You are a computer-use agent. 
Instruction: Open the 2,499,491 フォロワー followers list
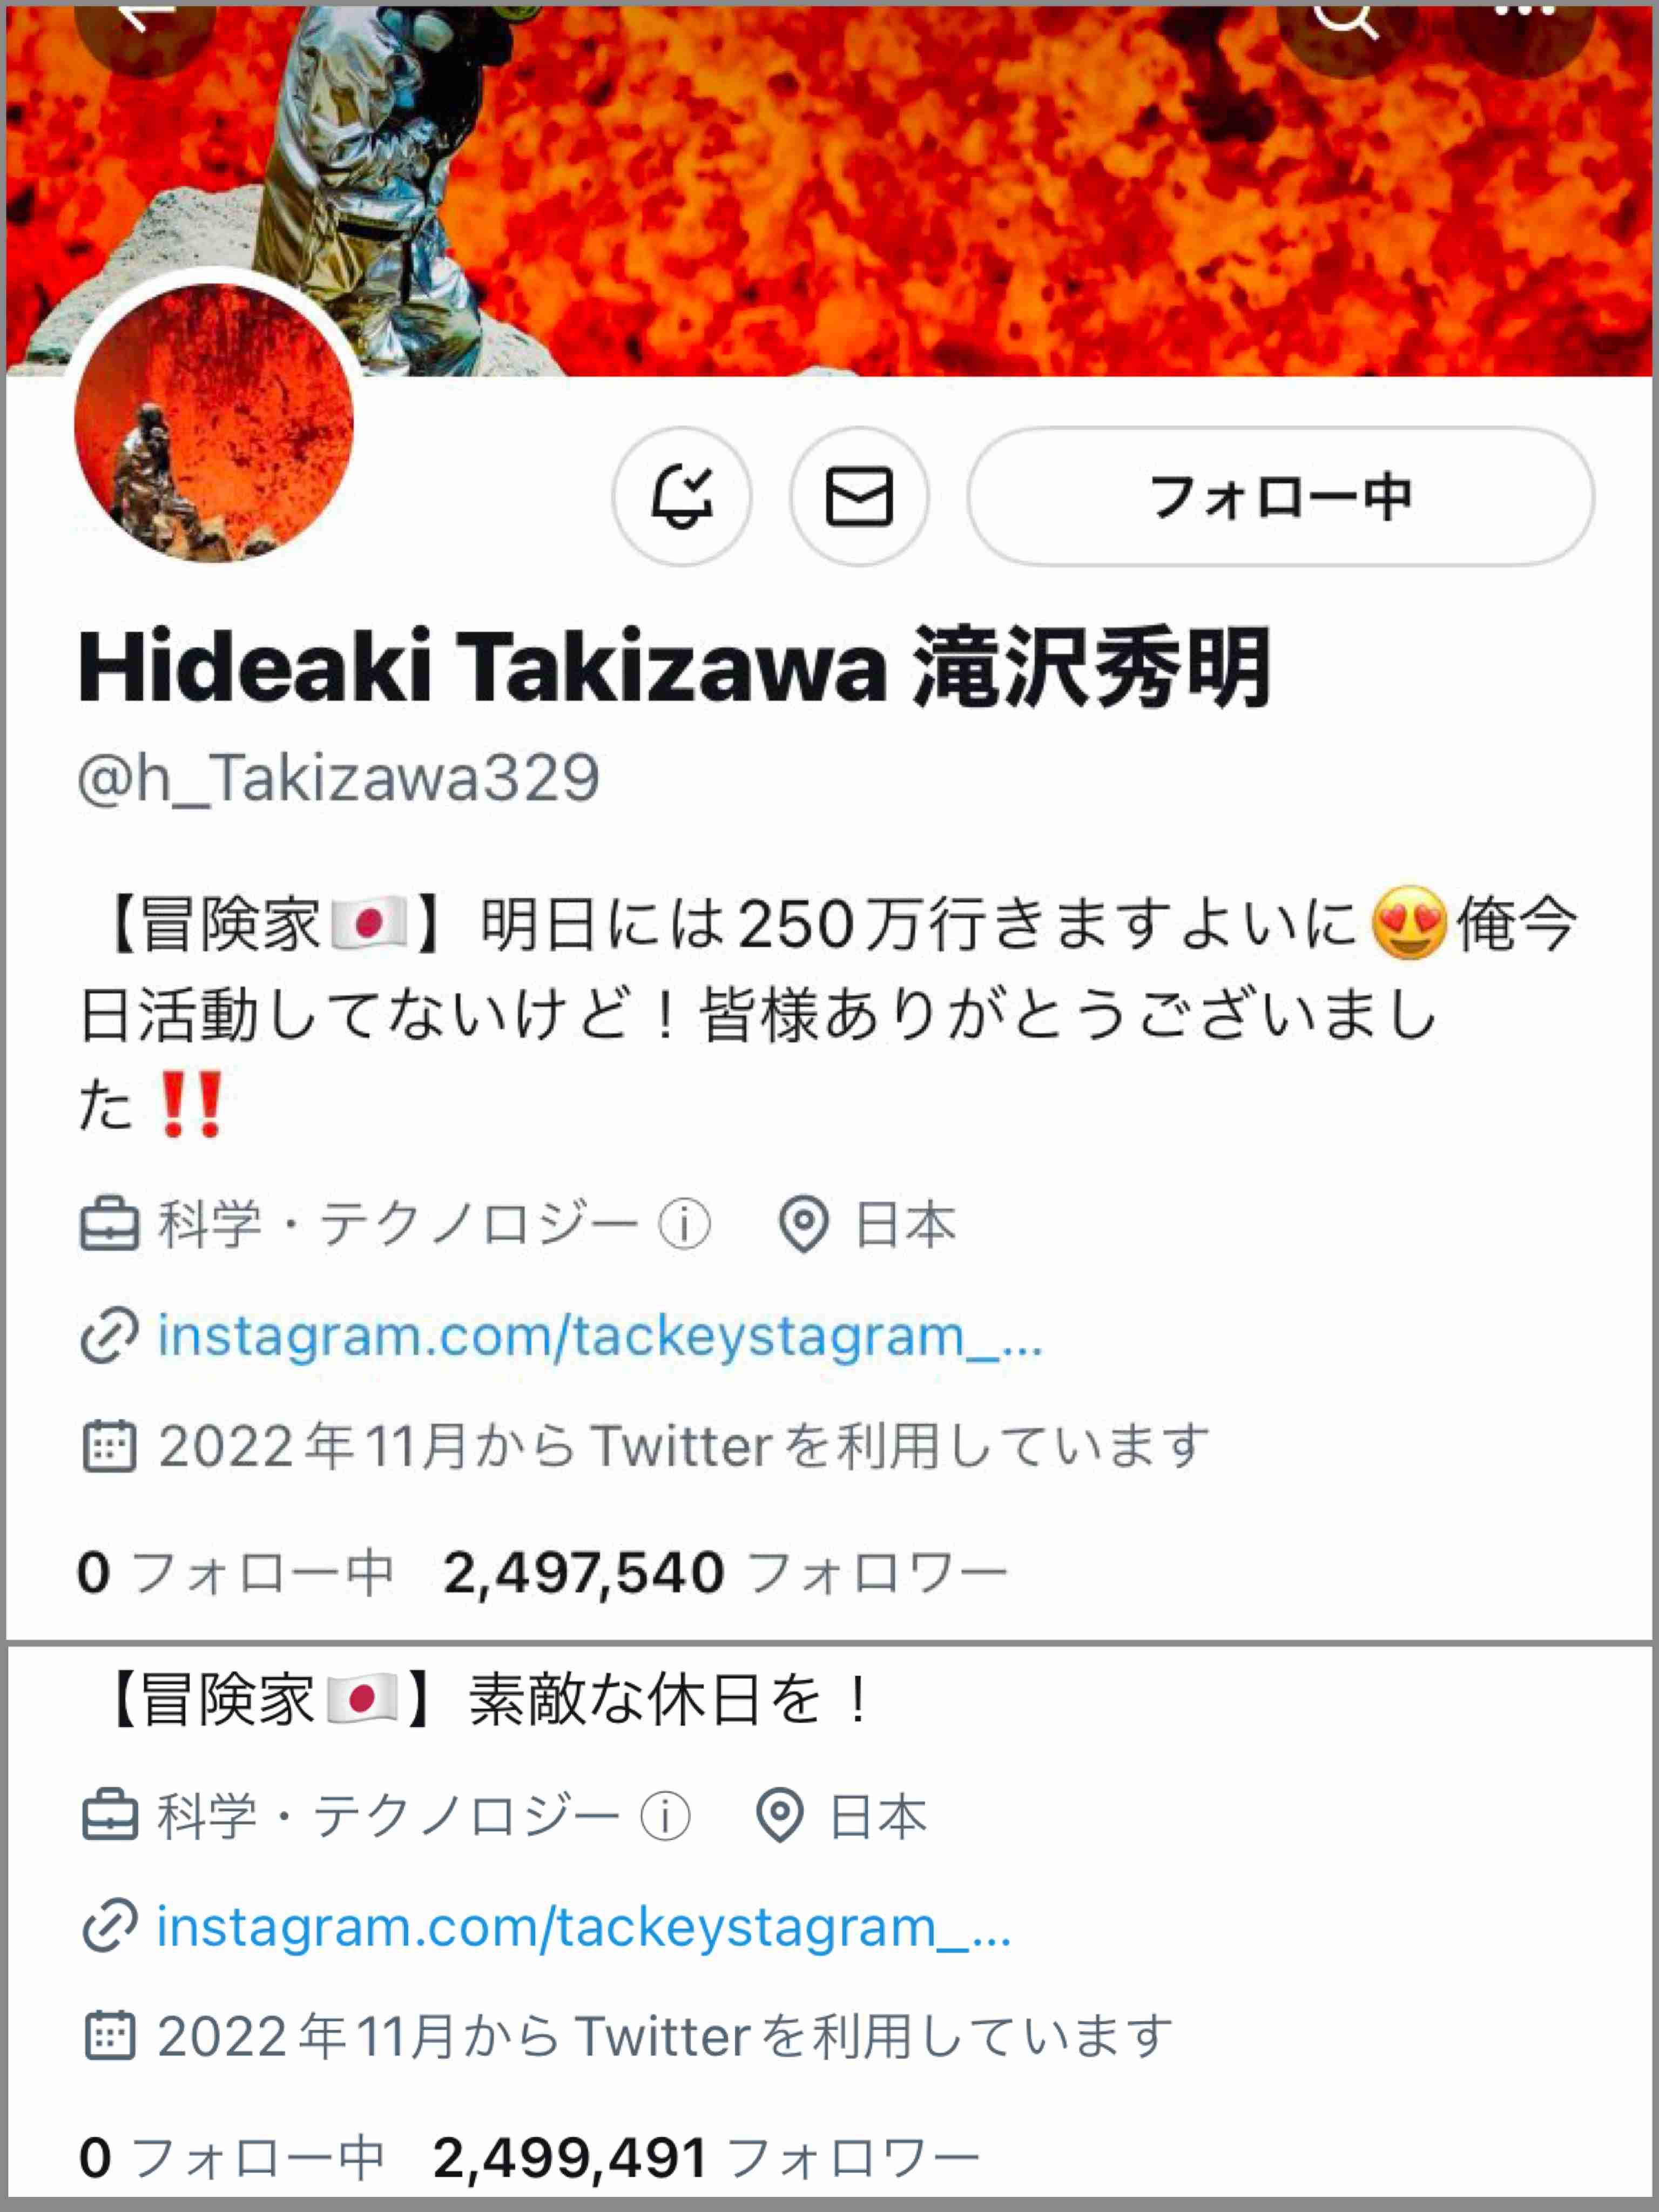click(x=706, y=2158)
